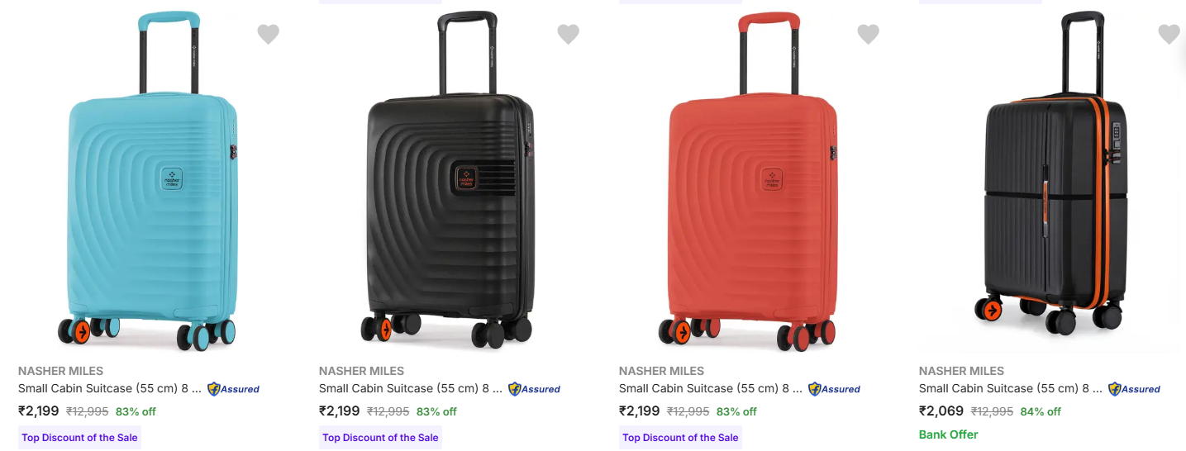
Task: Click the 83% off label under the first black suitcase
Action: (436, 411)
